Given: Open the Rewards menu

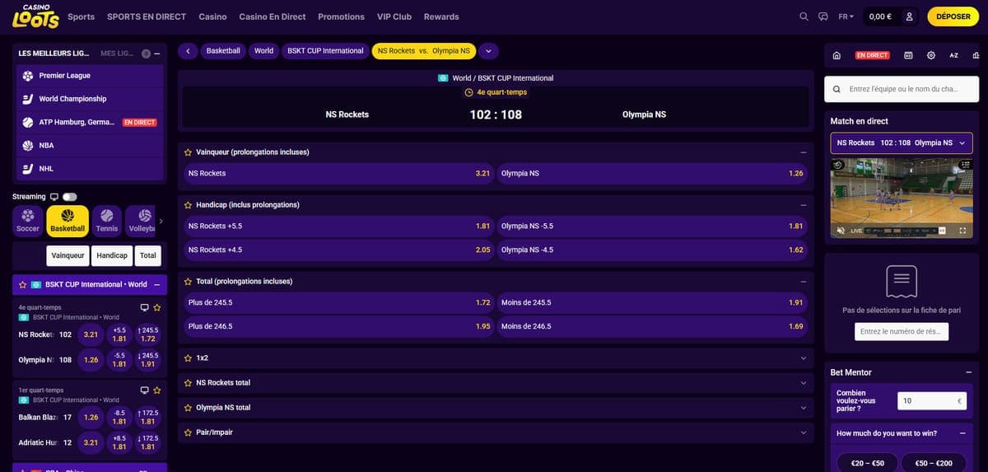Looking at the screenshot, I should pos(441,16).
